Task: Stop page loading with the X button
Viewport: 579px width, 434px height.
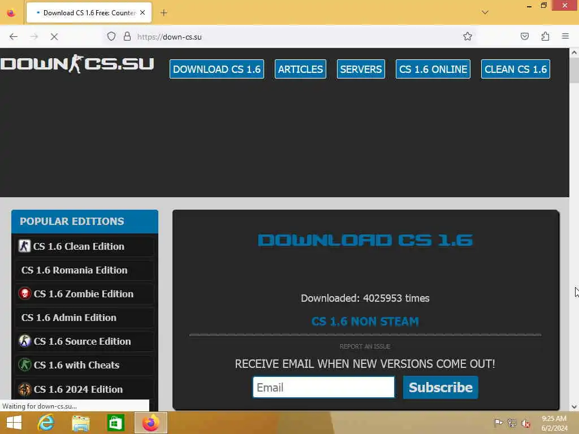Action: [54, 37]
